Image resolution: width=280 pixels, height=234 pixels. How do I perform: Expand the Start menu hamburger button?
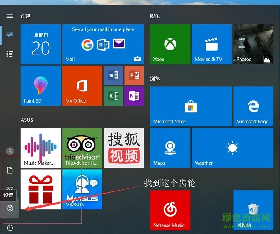click(x=10, y=16)
